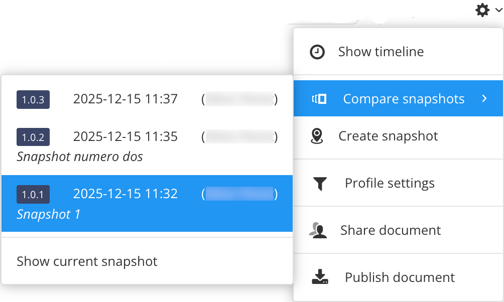Click the 1.0.1 version badge
Viewport: 504px width, 302px height.
click(33, 194)
